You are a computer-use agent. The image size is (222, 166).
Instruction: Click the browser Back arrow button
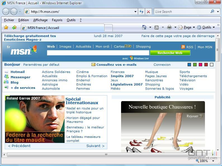coord(6,12)
